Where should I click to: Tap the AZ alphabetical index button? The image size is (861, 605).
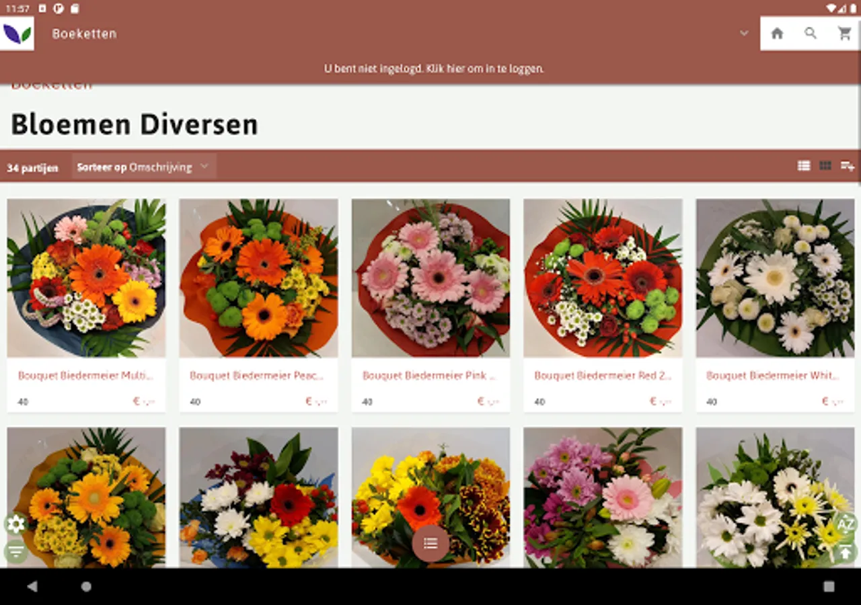[846, 524]
